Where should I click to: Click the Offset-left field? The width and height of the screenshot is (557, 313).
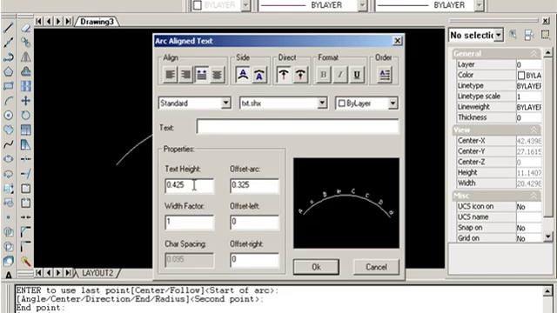click(x=254, y=223)
